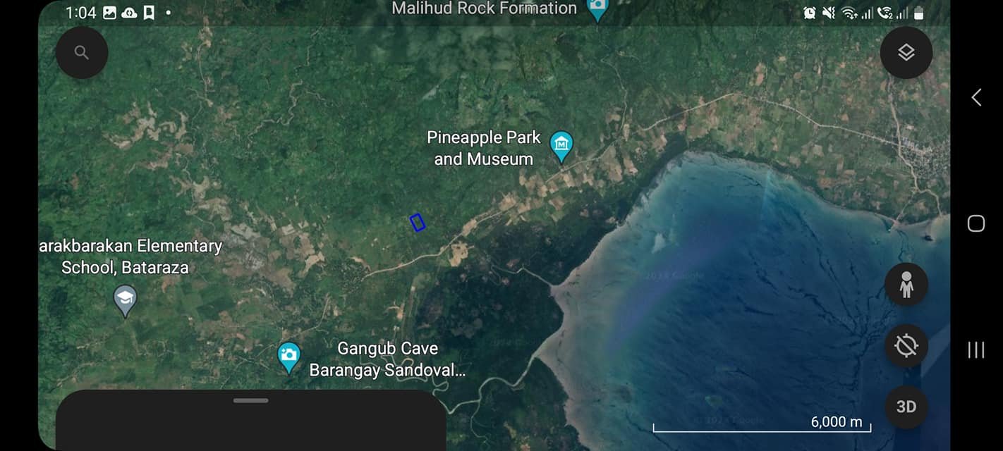Select the Malihud Rock Formation camera pin
This screenshot has width=1003, height=451.
[x=597, y=9]
